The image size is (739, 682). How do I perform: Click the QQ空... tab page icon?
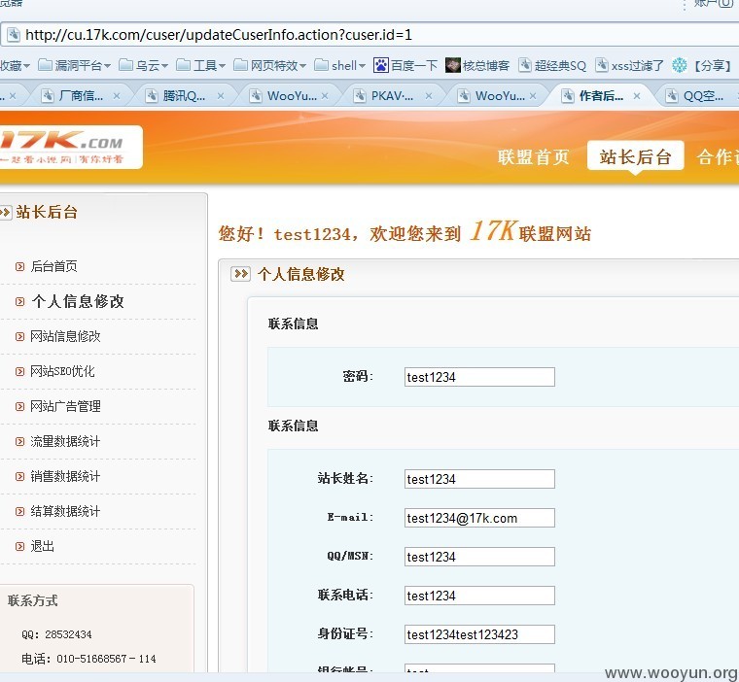coord(672,96)
